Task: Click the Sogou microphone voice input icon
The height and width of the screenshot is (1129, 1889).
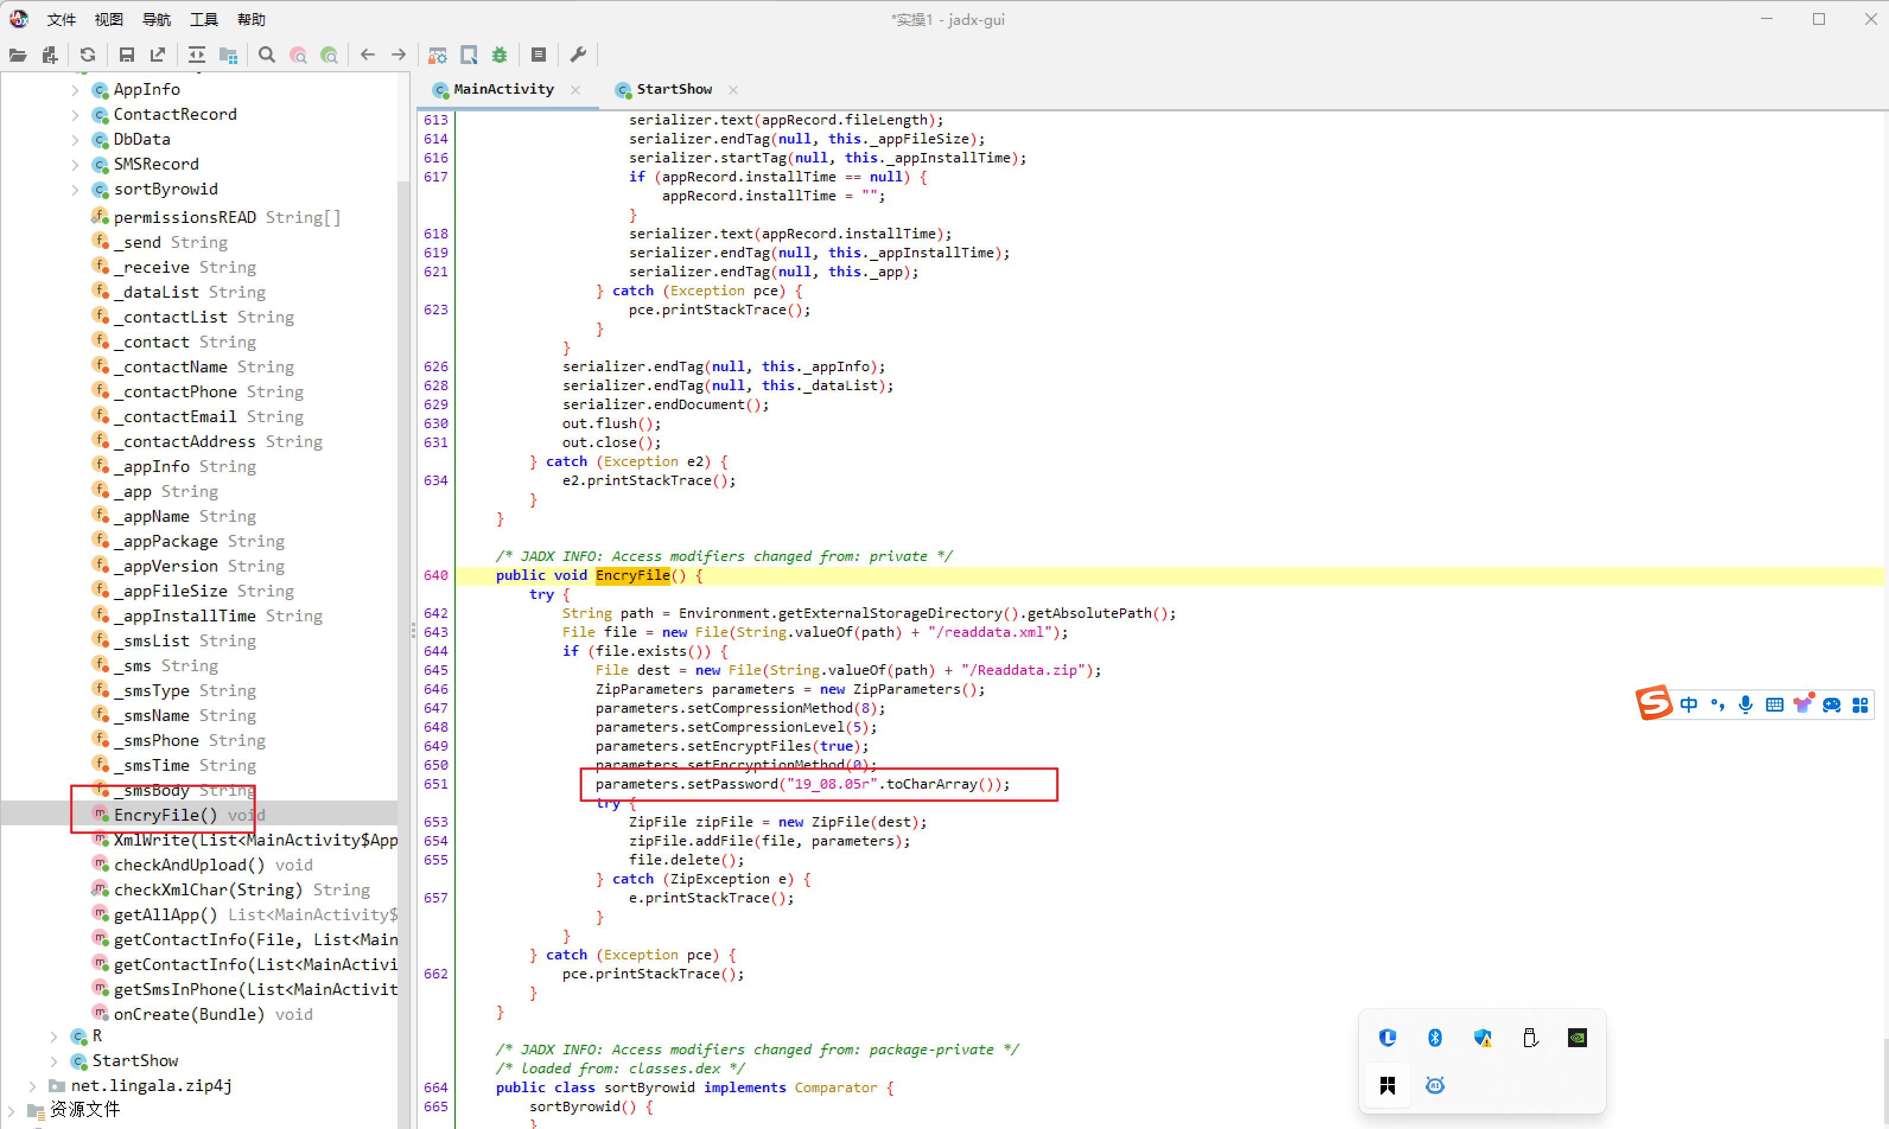Action: [1746, 704]
